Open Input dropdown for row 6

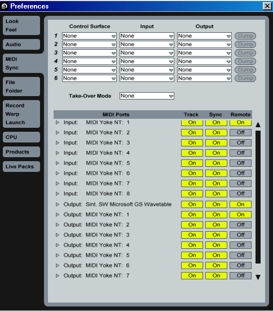(147, 79)
